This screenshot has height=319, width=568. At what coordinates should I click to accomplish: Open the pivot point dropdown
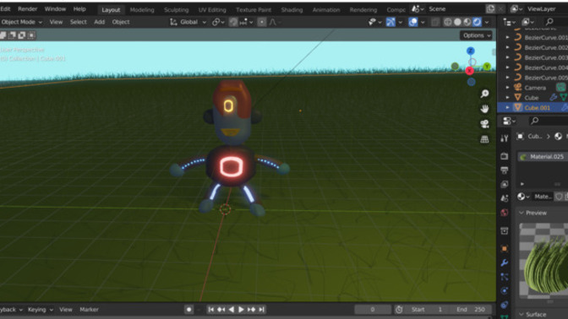[x=218, y=22]
